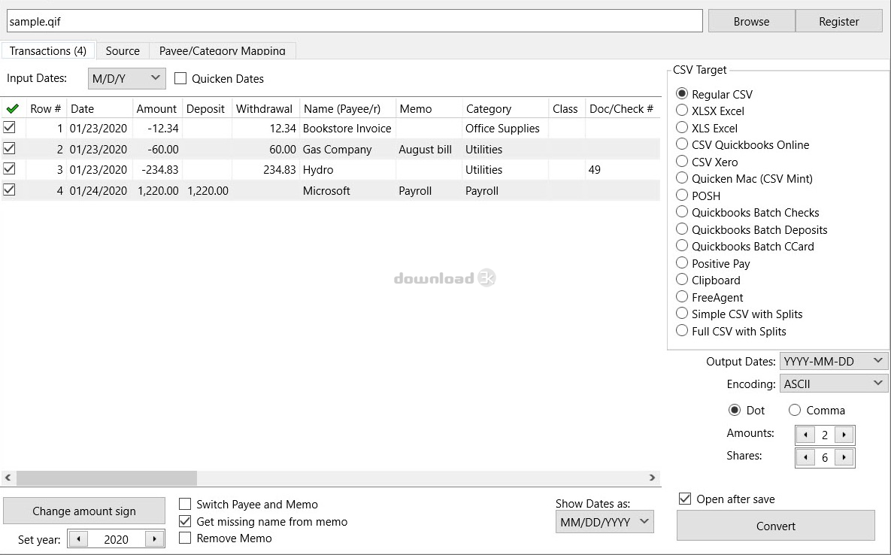This screenshot has height=555, width=891.
Task: Open the Show Dates as dropdown
Action: click(x=605, y=522)
